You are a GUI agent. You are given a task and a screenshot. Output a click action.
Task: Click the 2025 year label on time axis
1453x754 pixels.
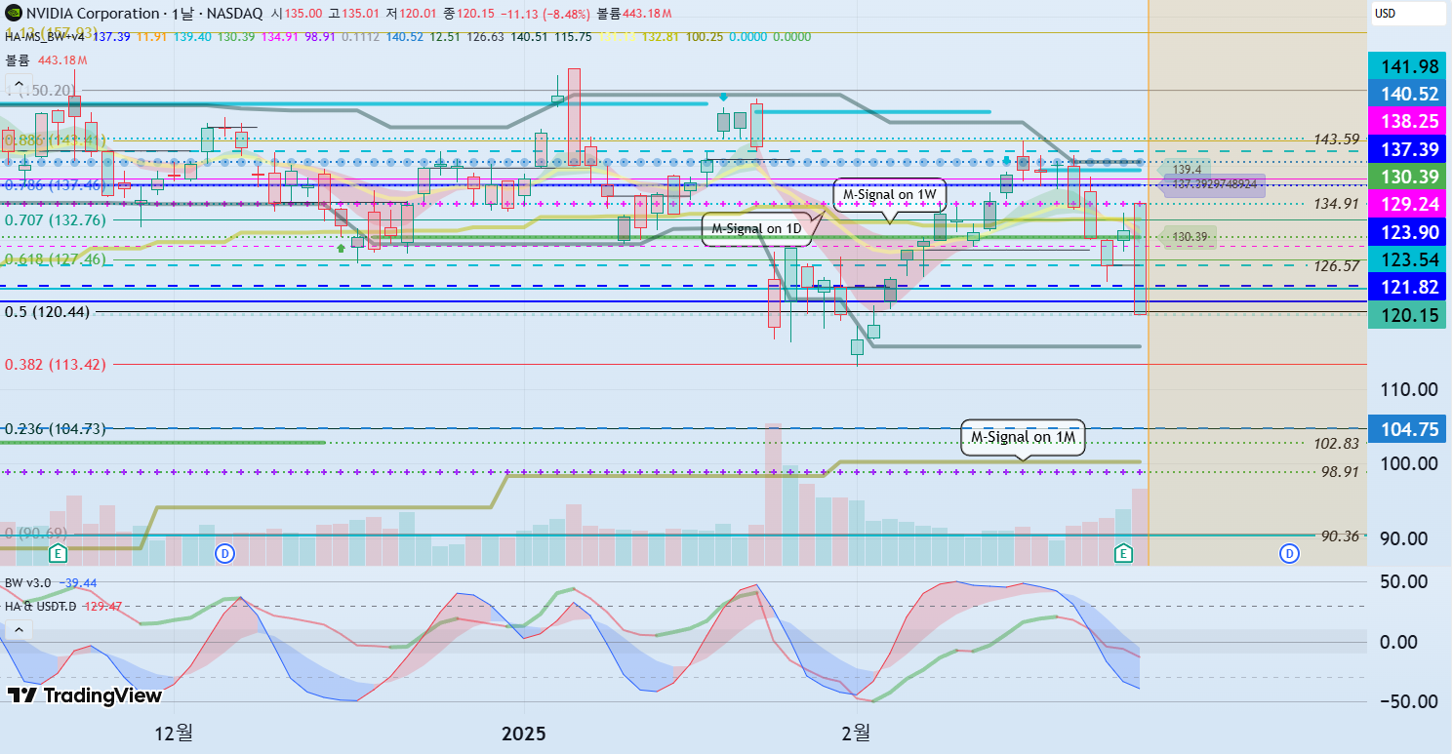click(x=523, y=732)
